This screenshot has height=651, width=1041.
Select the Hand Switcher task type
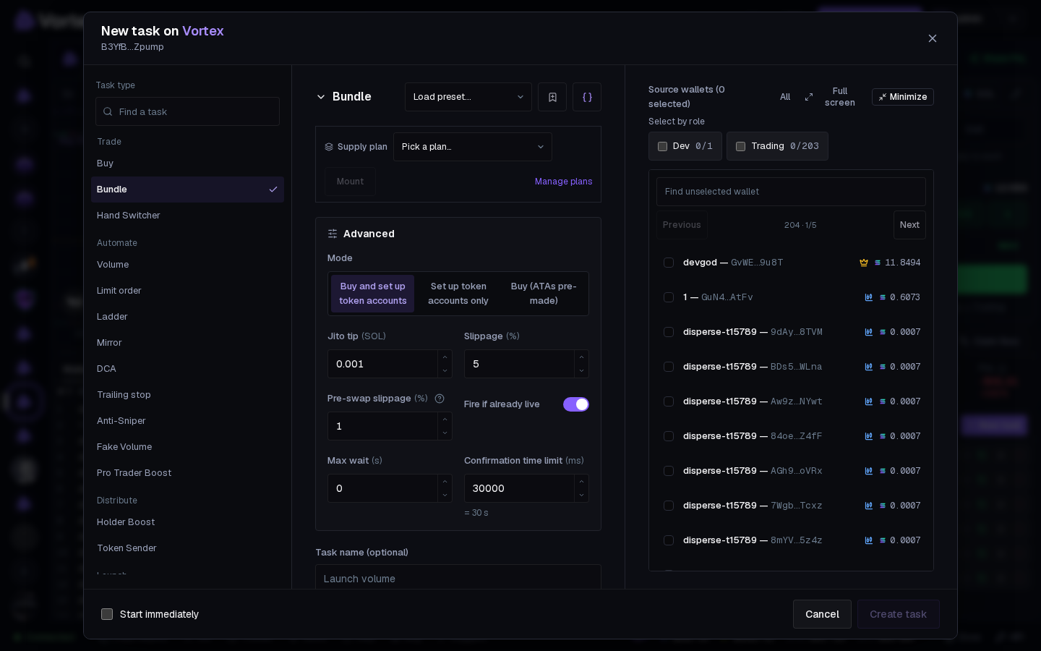coord(187,216)
